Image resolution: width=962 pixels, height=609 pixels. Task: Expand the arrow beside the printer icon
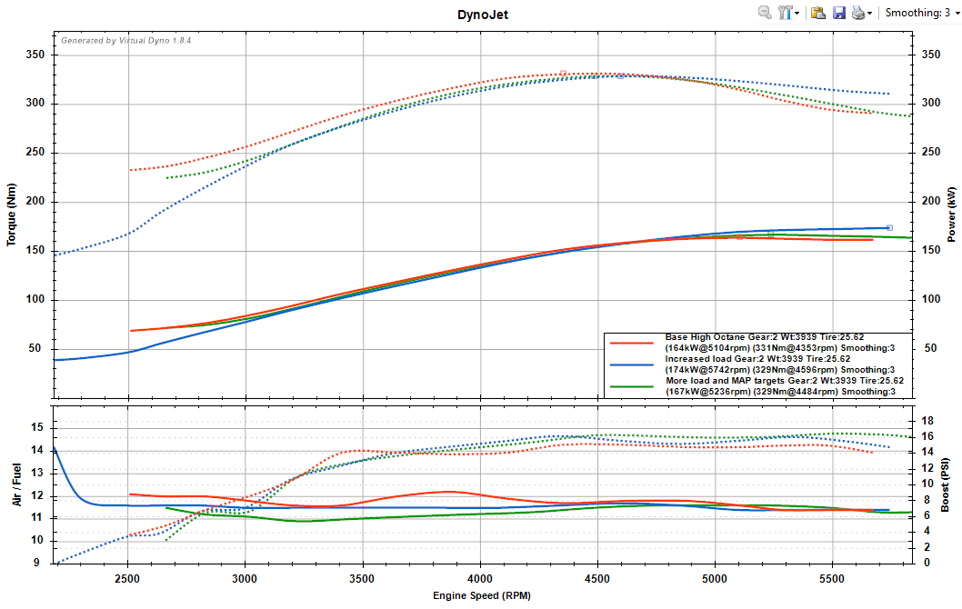click(869, 13)
